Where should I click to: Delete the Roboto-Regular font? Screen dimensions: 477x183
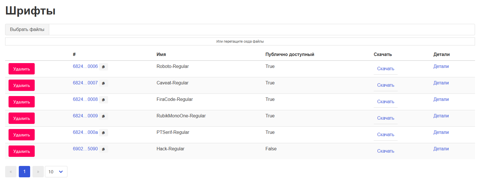coord(22,69)
